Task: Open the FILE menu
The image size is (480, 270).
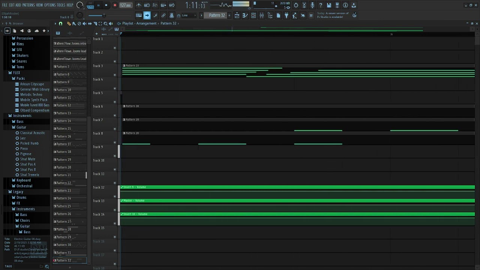Action: [x=4, y=5]
